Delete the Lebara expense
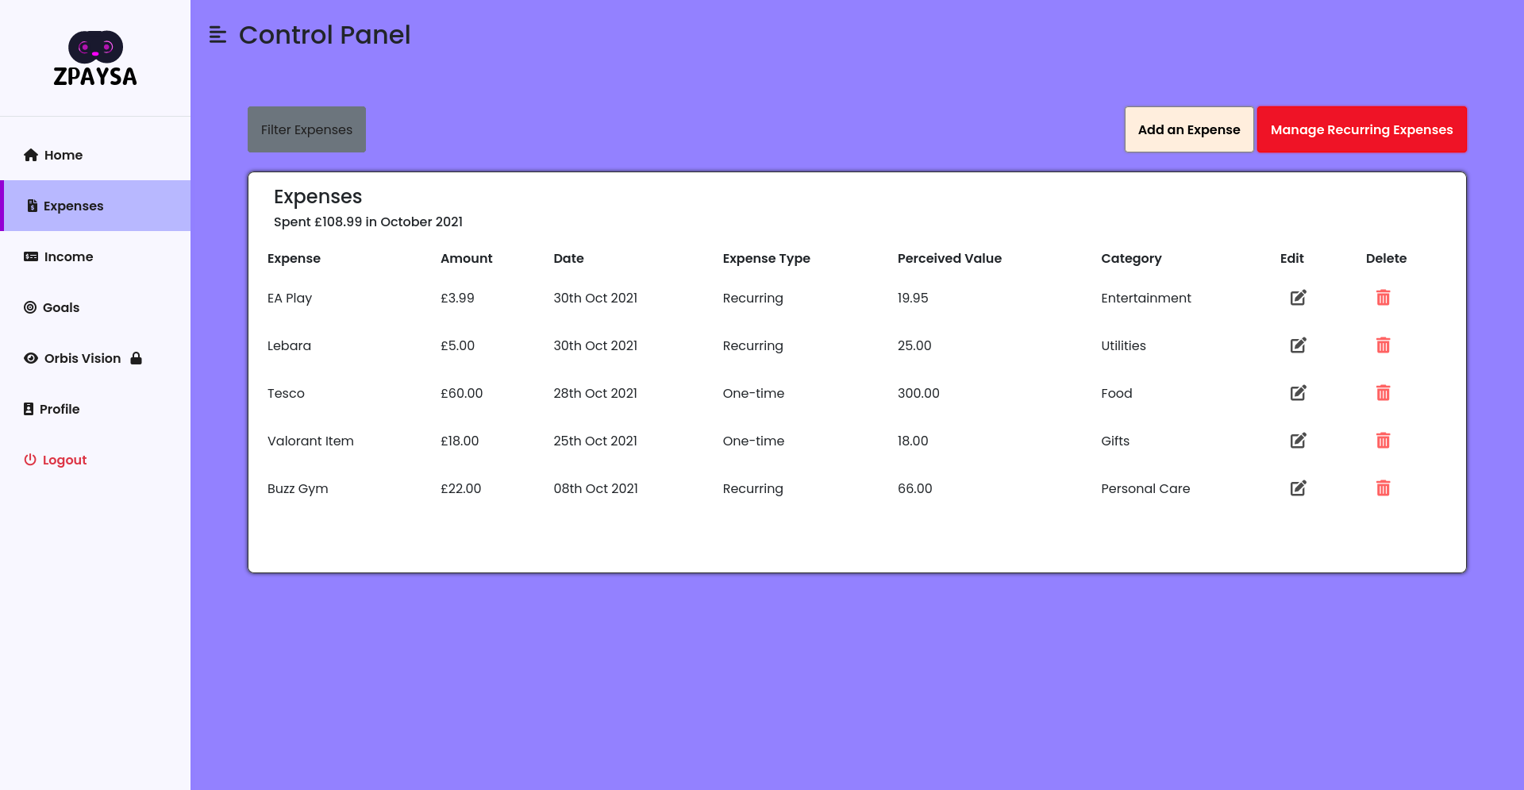Image resolution: width=1524 pixels, height=790 pixels. click(x=1383, y=345)
